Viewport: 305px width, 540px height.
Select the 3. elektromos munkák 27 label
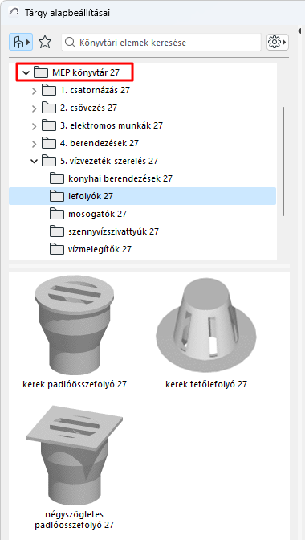[x=112, y=125]
